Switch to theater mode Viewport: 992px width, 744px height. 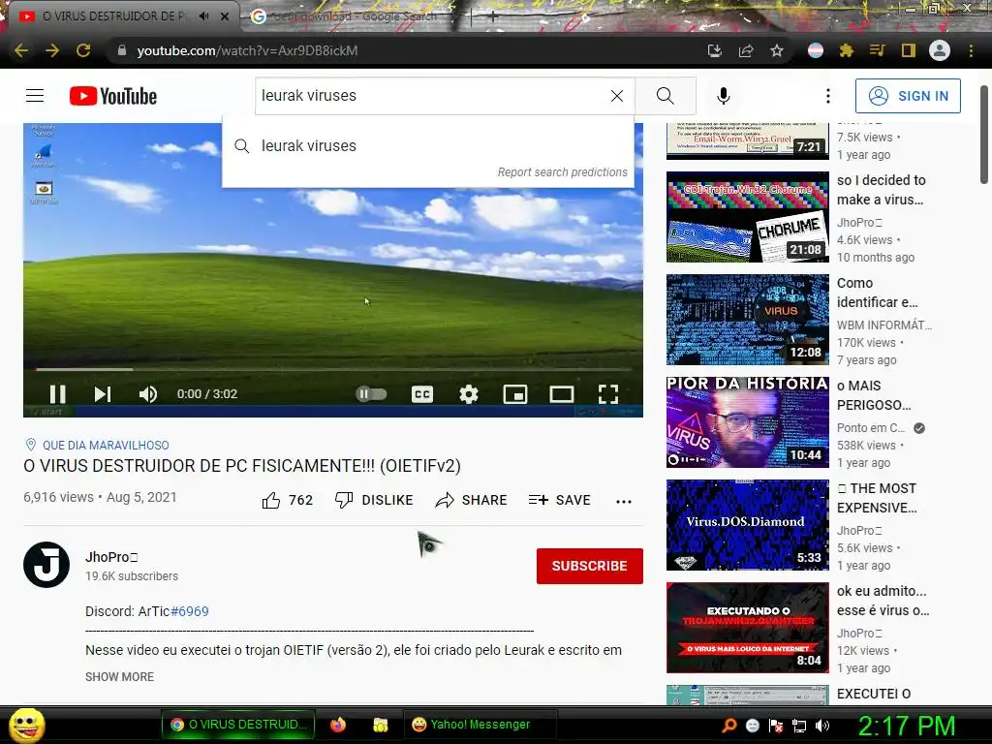point(561,394)
